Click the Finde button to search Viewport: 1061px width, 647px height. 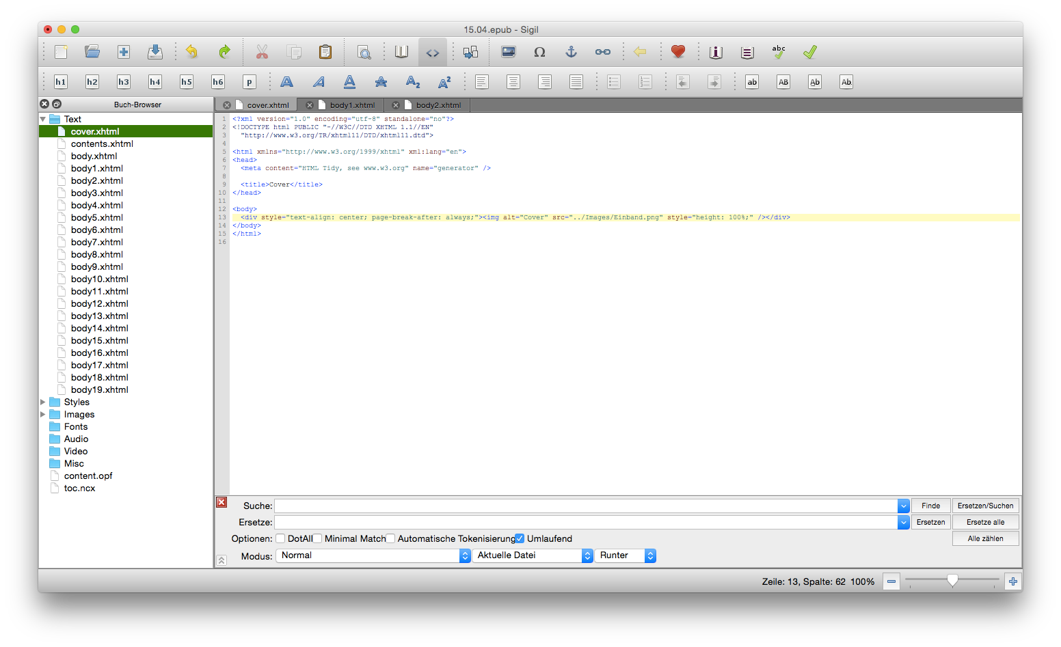click(x=930, y=505)
